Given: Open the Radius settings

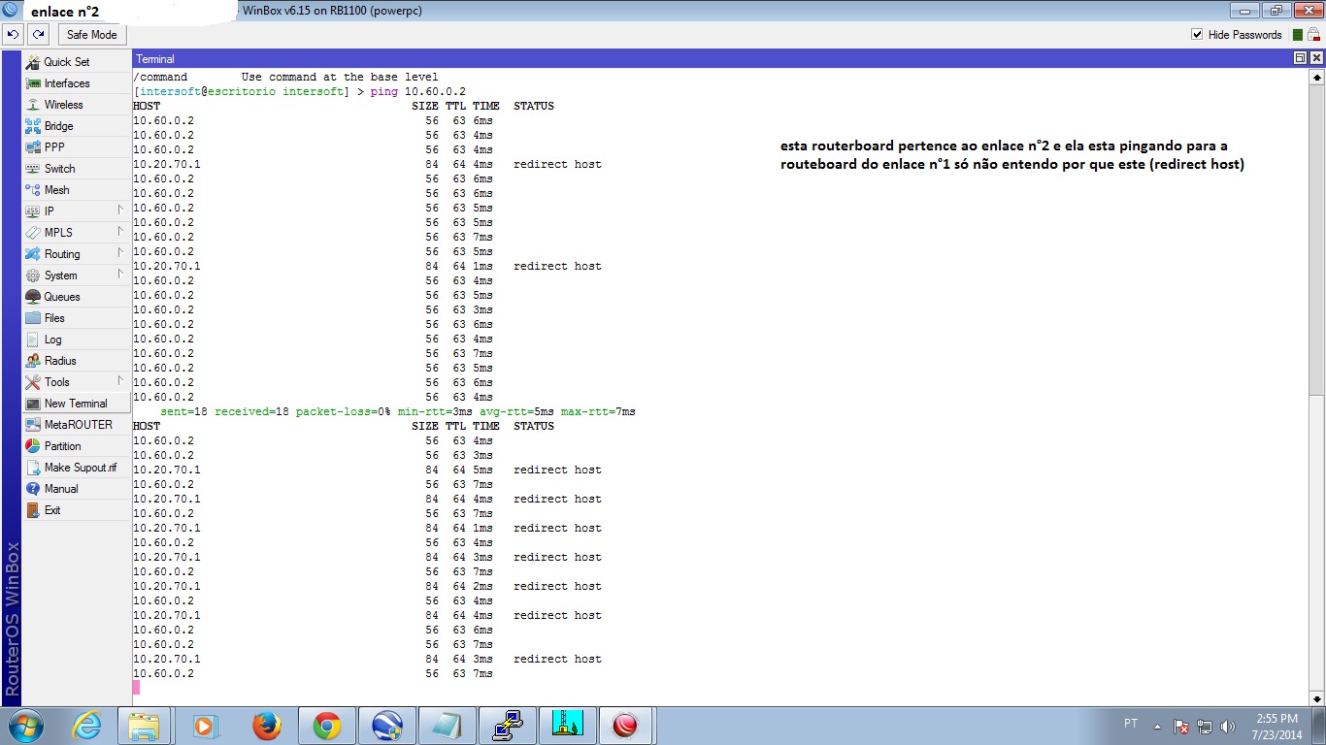Looking at the screenshot, I should pos(76,361).
